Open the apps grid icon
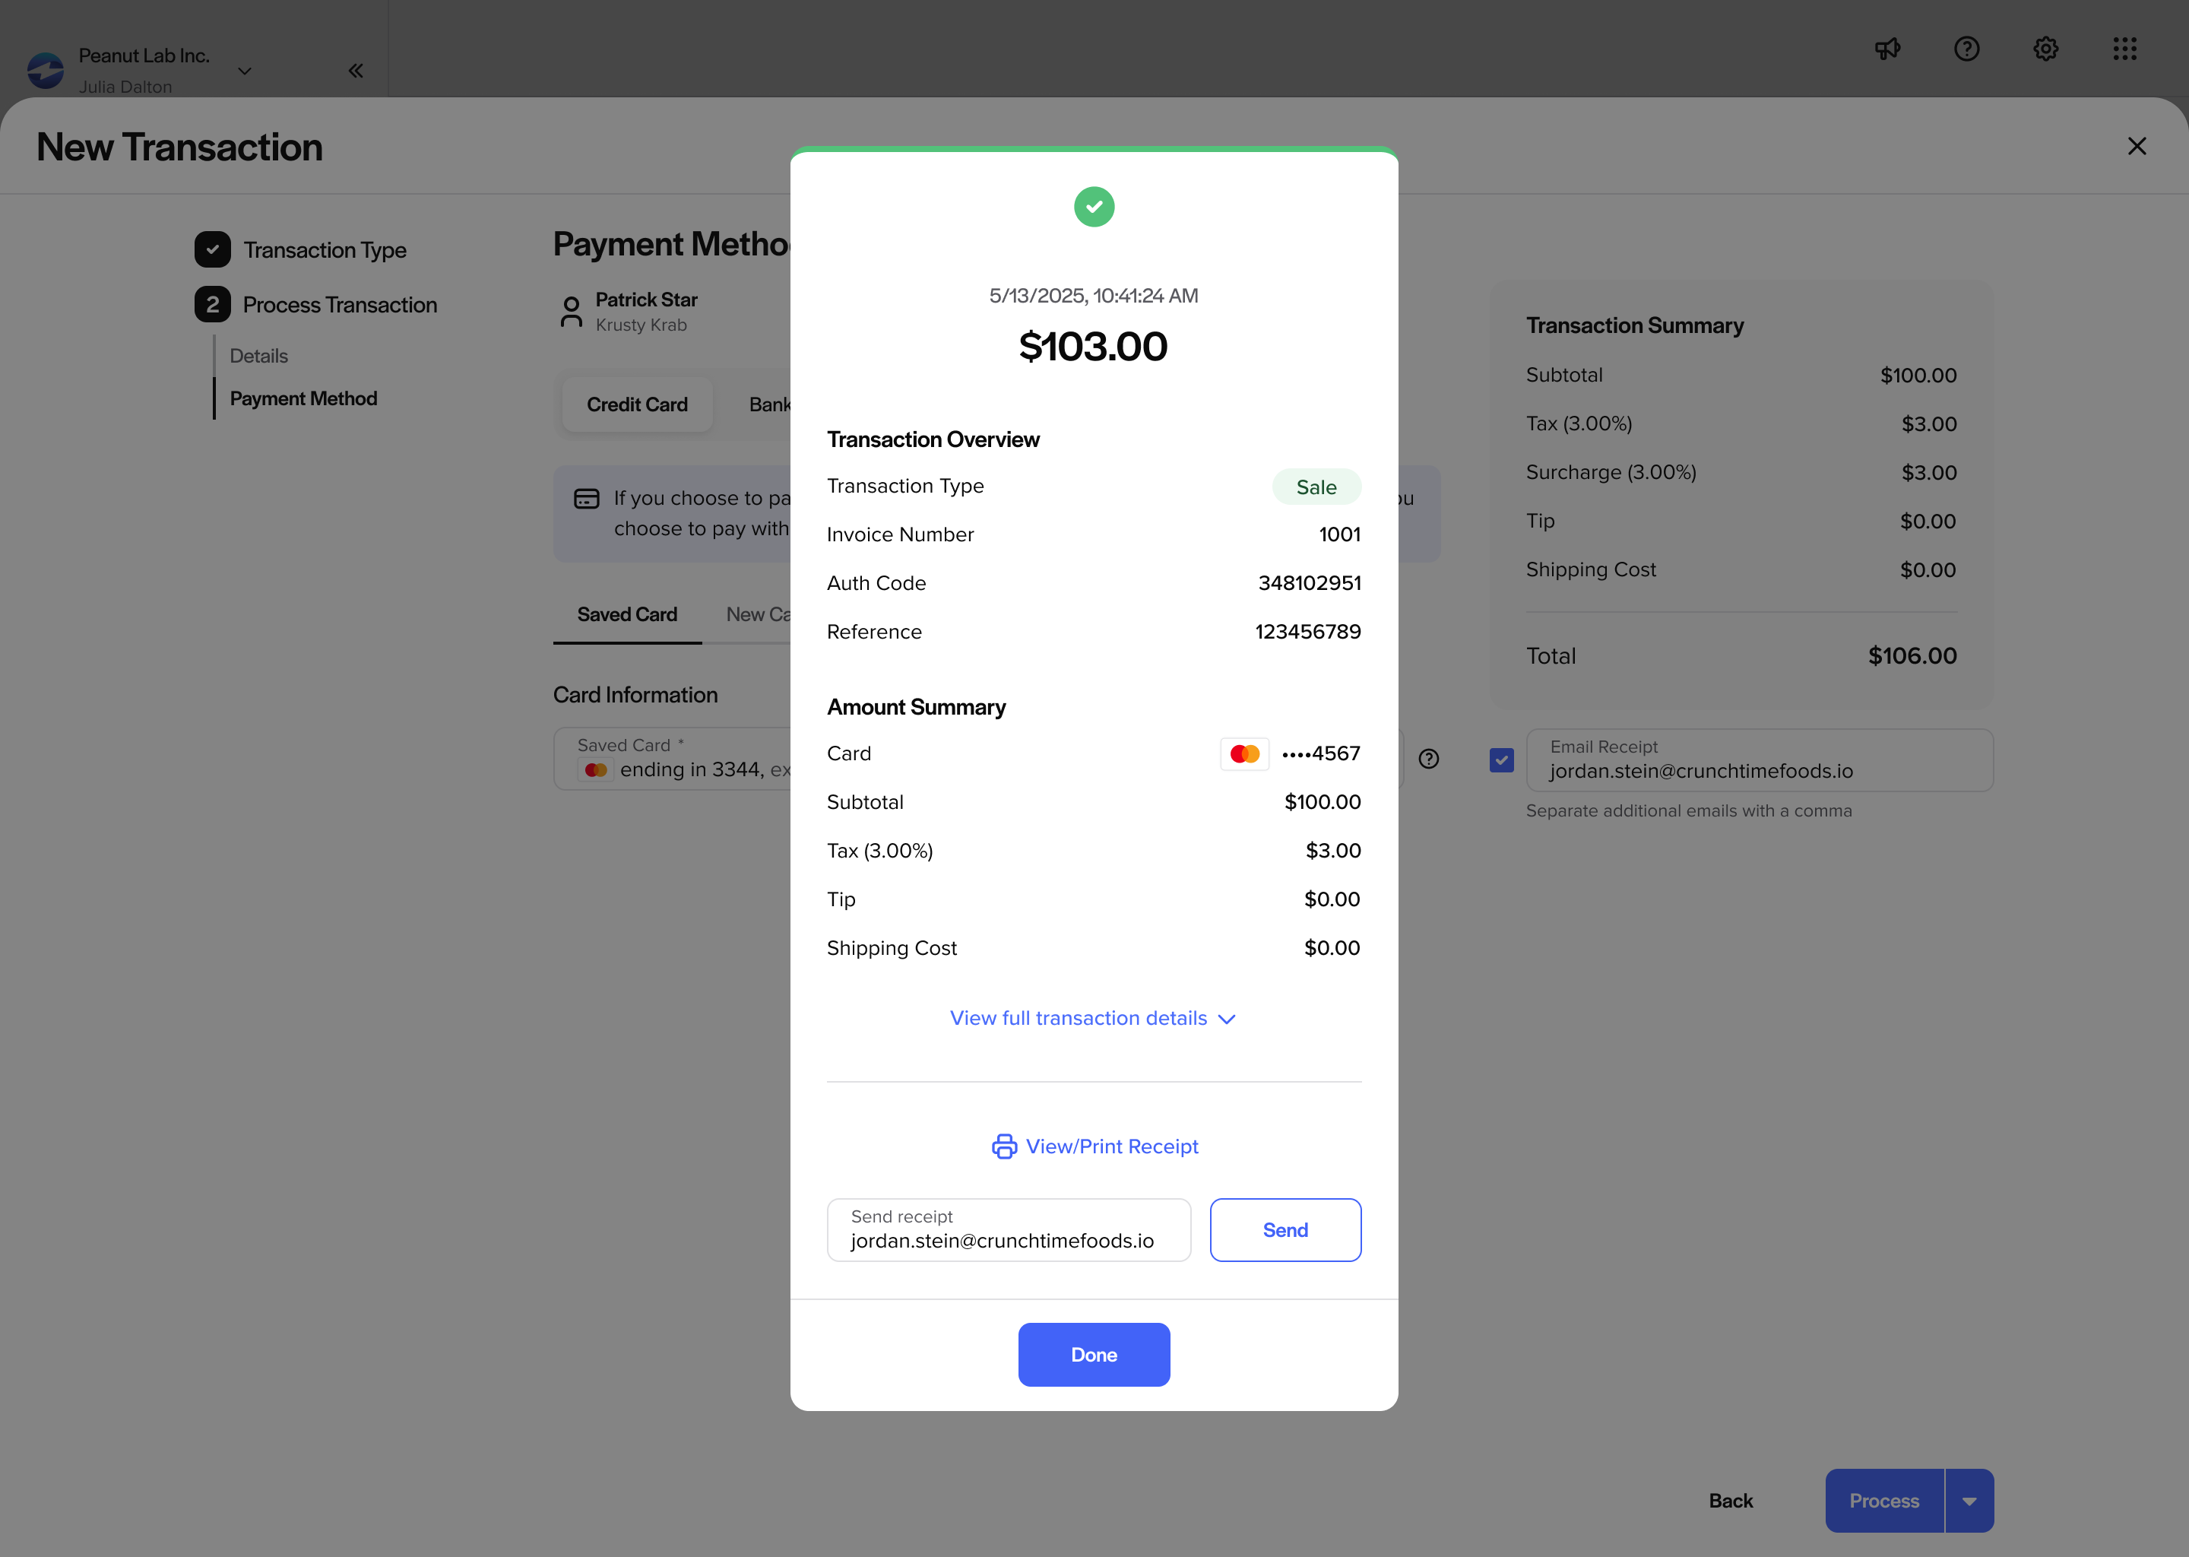Image resolution: width=2189 pixels, height=1557 pixels. [x=2125, y=49]
